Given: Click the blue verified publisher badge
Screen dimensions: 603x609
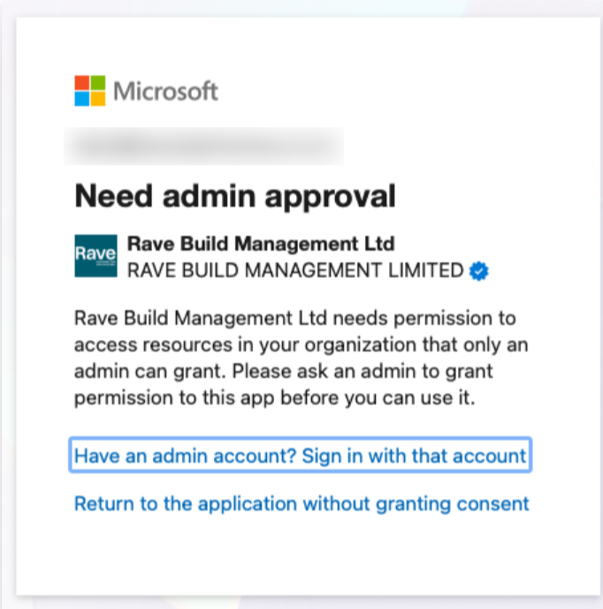Looking at the screenshot, I should [x=479, y=270].
